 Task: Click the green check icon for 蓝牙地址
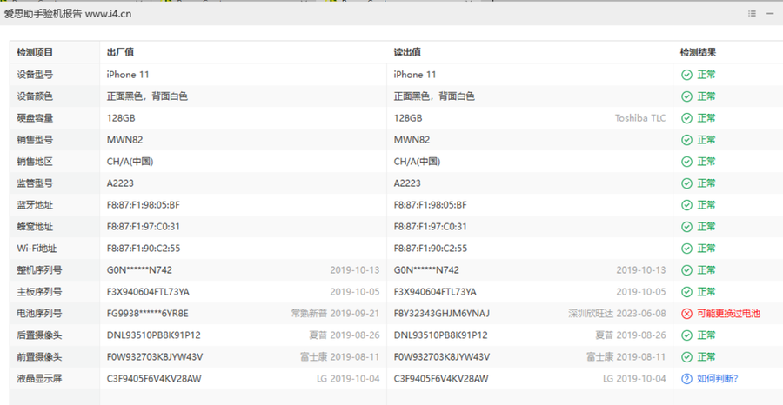click(x=686, y=205)
